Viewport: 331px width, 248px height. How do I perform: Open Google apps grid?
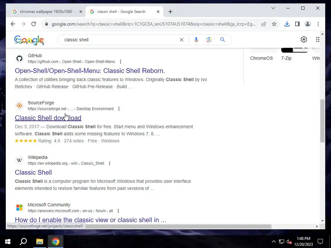[318, 39]
